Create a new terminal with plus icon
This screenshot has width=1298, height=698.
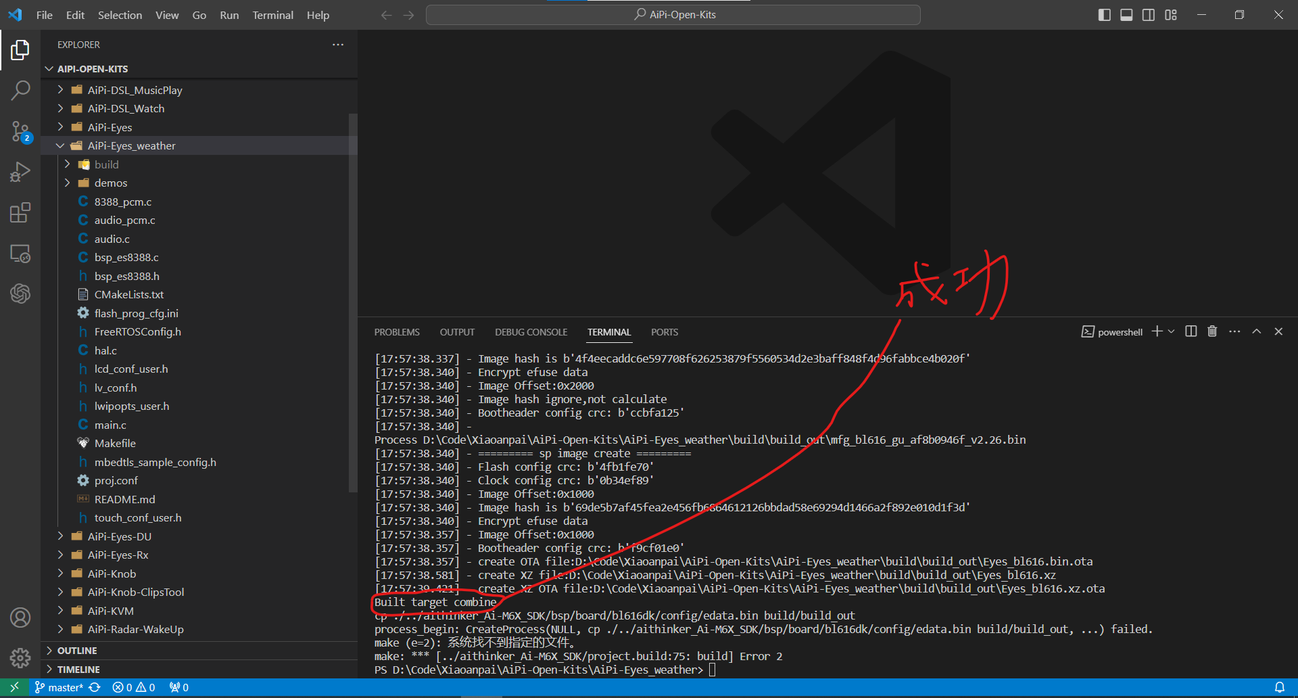tap(1157, 331)
